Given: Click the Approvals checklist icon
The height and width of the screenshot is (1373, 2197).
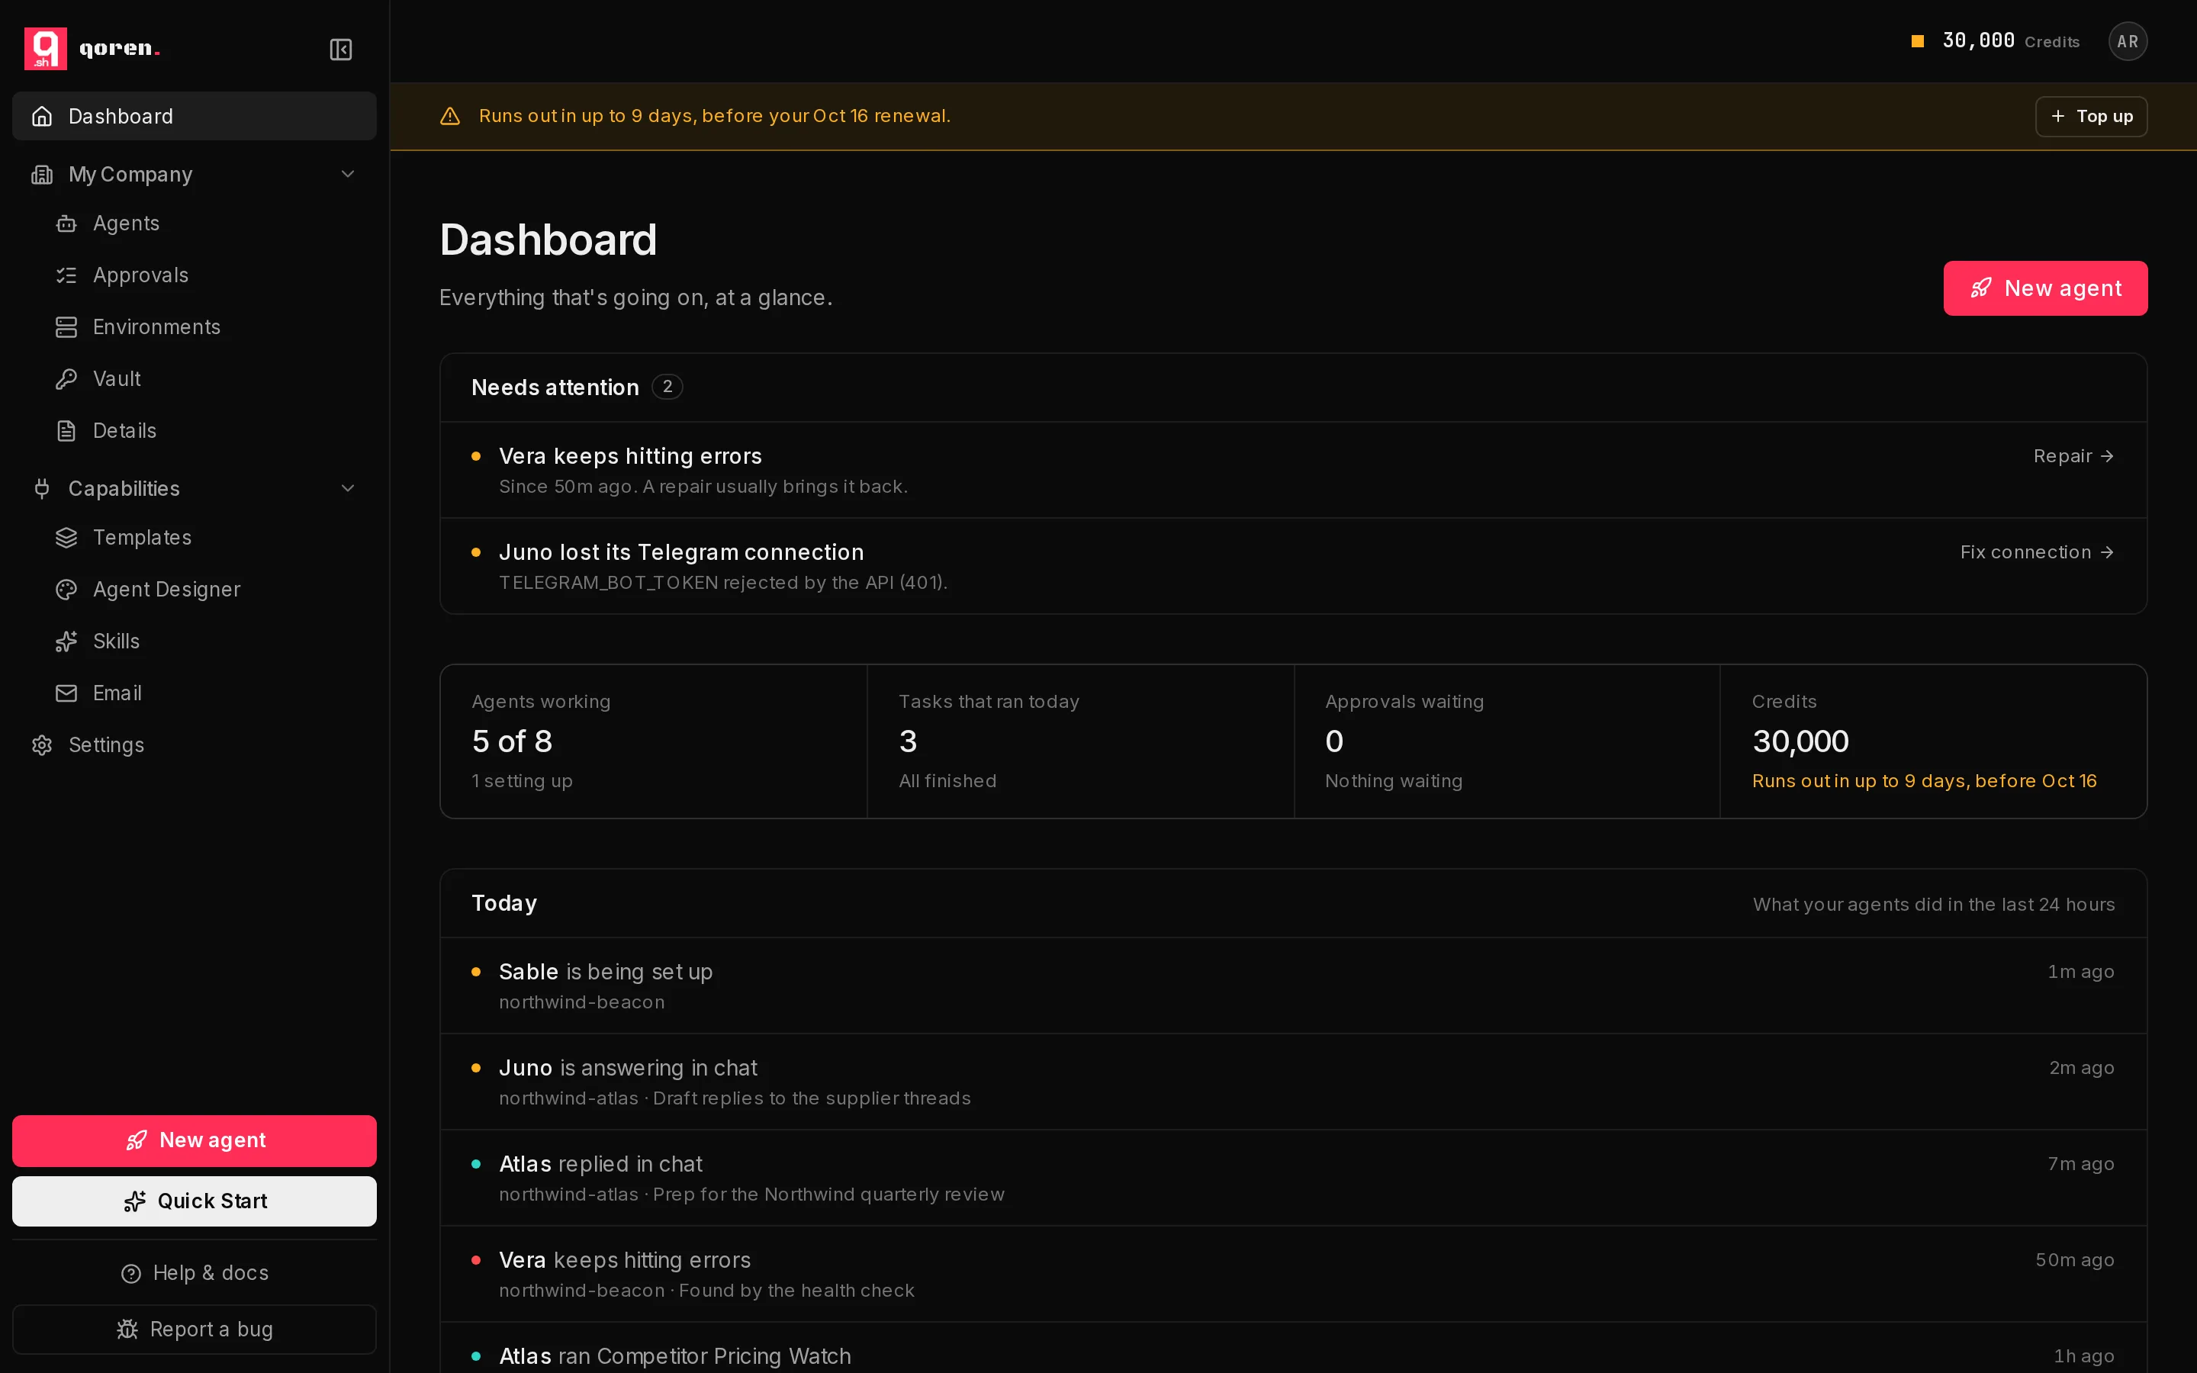Looking at the screenshot, I should pyautogui.click(x=66, y=275).
